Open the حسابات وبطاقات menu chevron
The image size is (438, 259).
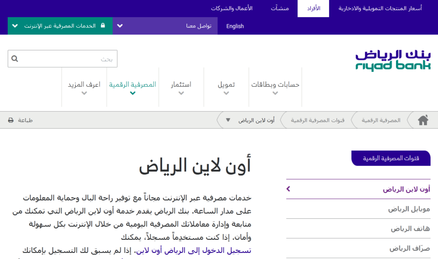[275, 93]
